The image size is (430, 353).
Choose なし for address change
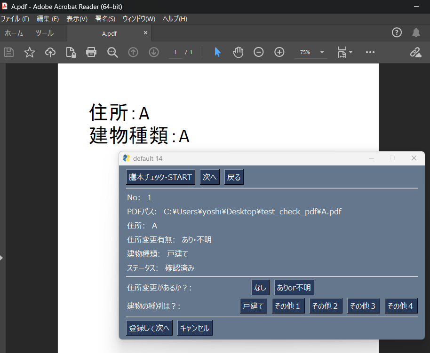coord(260,288)
